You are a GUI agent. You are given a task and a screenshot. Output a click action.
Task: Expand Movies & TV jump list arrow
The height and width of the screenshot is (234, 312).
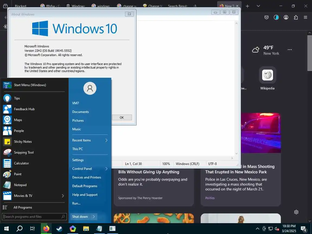click(x=63, y=196)
